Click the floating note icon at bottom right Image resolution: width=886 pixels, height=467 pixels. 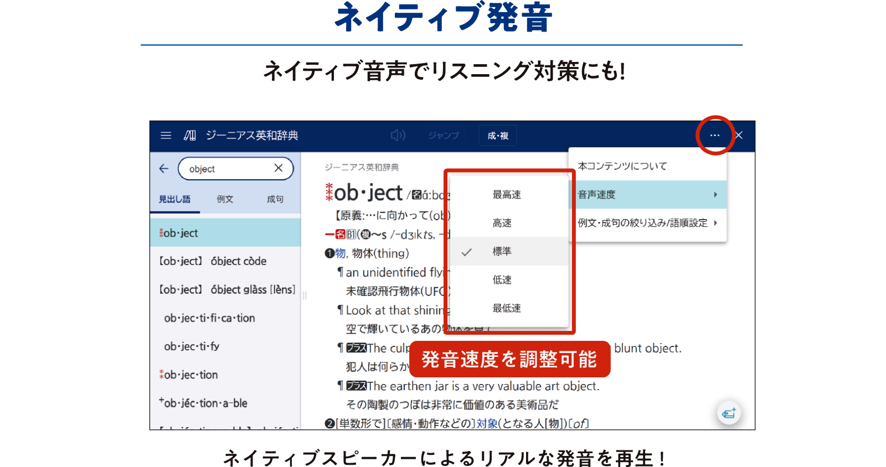click(x=729, y=413)
